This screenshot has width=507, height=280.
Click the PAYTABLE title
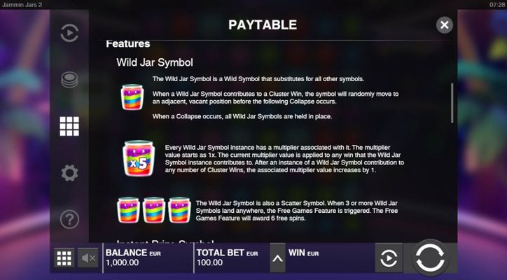263,25
